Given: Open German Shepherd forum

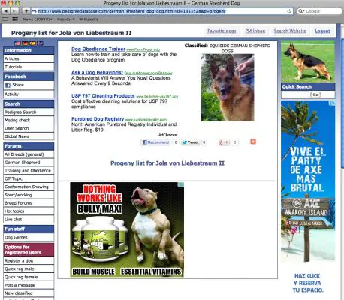Looking at the screenshot, I should 29,163.
